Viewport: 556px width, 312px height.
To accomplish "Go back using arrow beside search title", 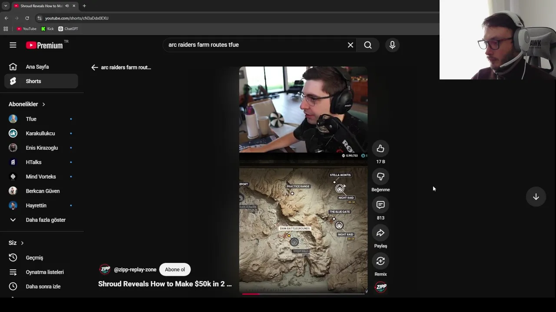I will point(95,68).
